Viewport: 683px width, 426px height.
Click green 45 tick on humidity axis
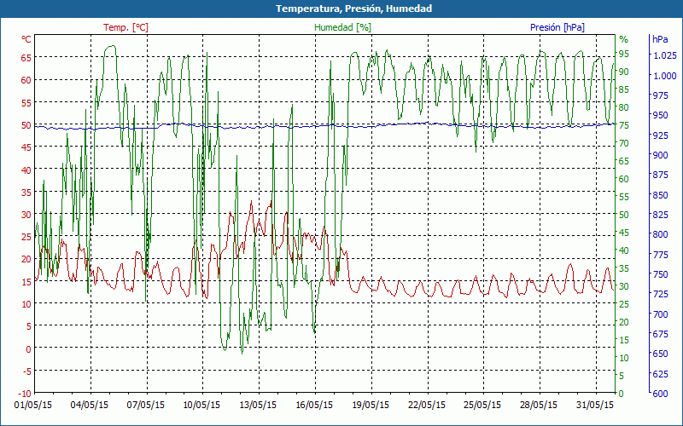point(624,233)
